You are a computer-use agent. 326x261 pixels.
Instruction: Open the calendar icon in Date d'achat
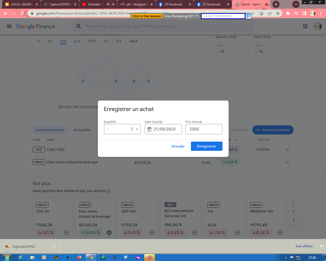(x=150, y=129)
